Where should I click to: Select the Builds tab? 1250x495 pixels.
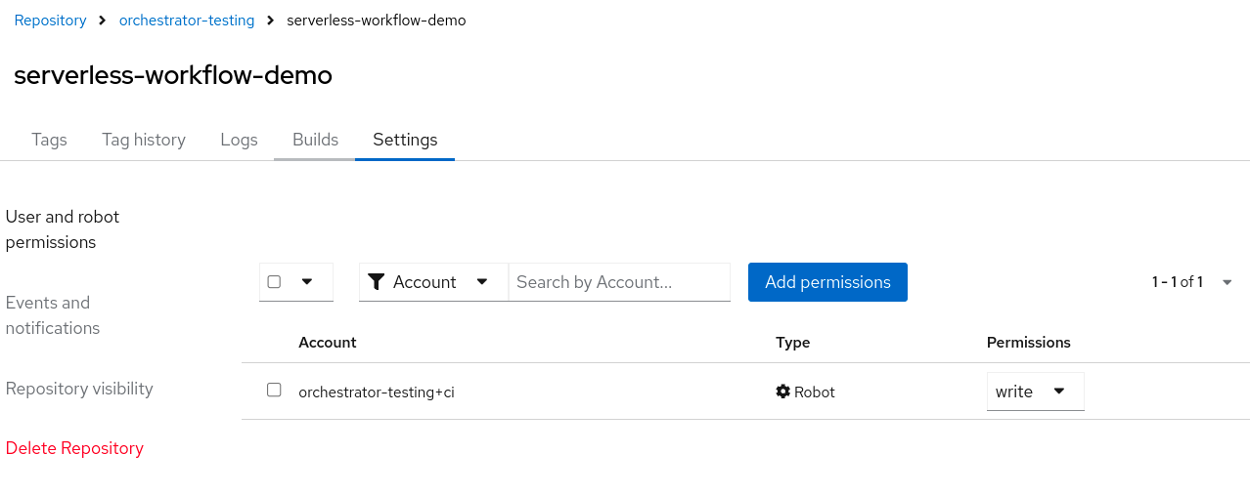(x=315, y=140)
